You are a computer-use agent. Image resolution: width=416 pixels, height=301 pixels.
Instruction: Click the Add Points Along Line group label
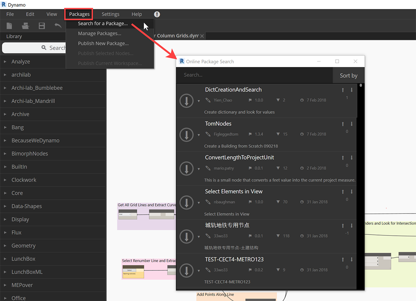(215, 294)
